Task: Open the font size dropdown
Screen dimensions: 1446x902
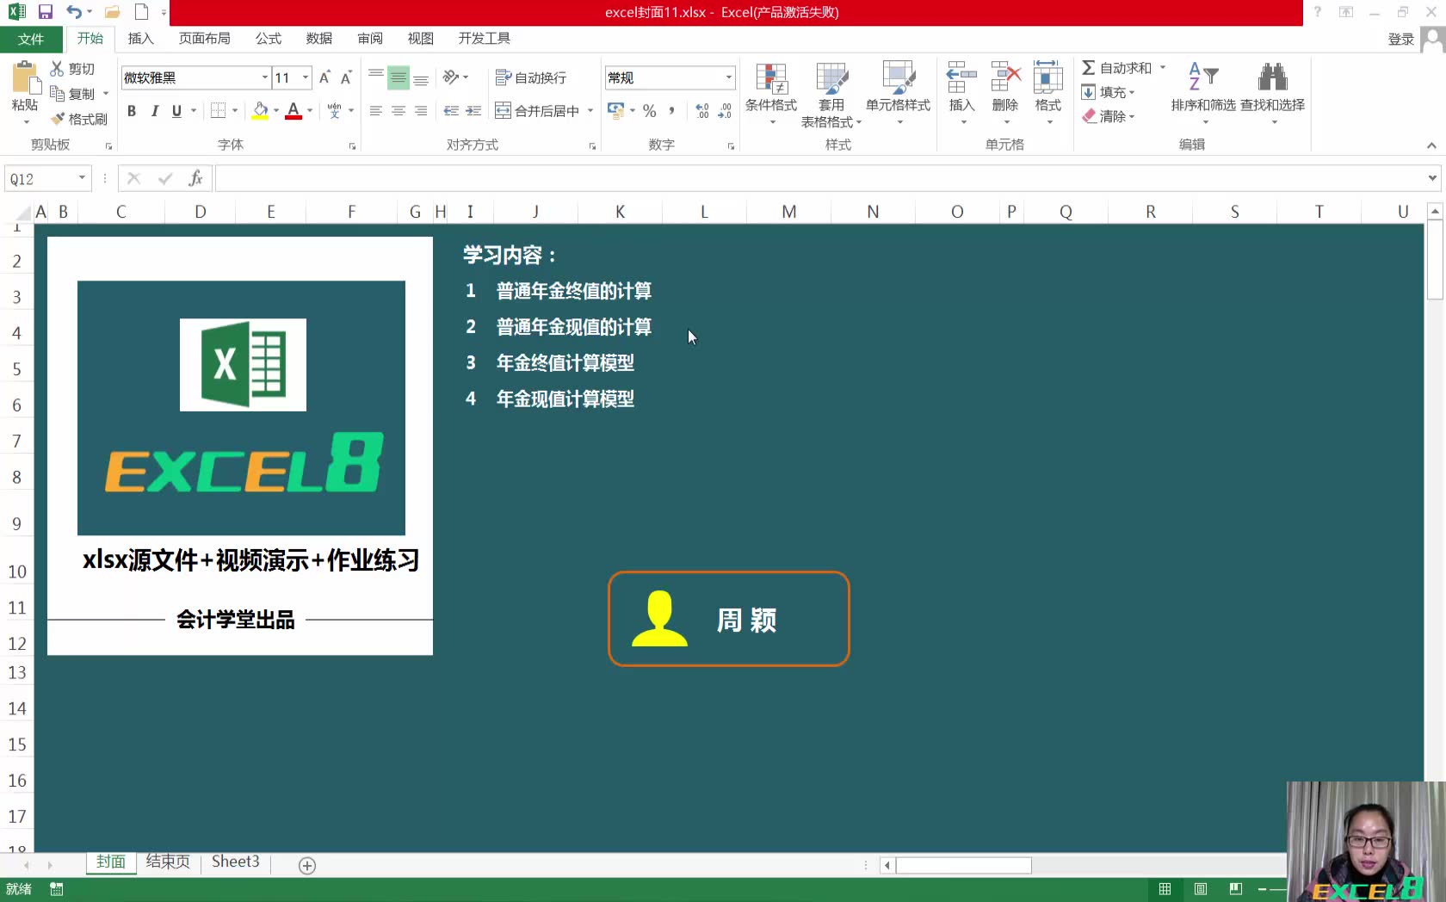Action: click(x=306, y=77)
